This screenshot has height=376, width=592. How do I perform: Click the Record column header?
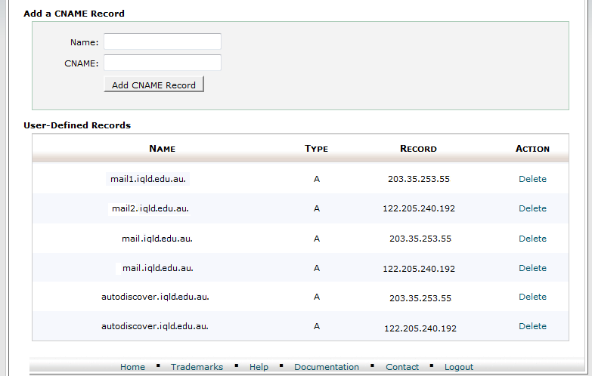tap(418, 148)
